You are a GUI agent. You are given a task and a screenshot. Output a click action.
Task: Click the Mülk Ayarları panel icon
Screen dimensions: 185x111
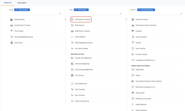[x=72, y=25]
